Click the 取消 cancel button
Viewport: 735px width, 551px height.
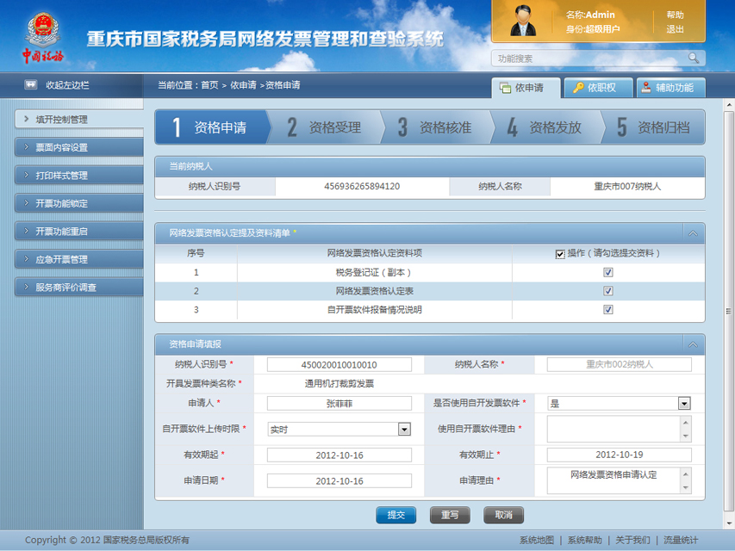pos(503,515)
